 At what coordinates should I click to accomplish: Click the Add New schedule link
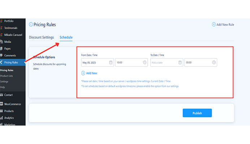[91, 73]
